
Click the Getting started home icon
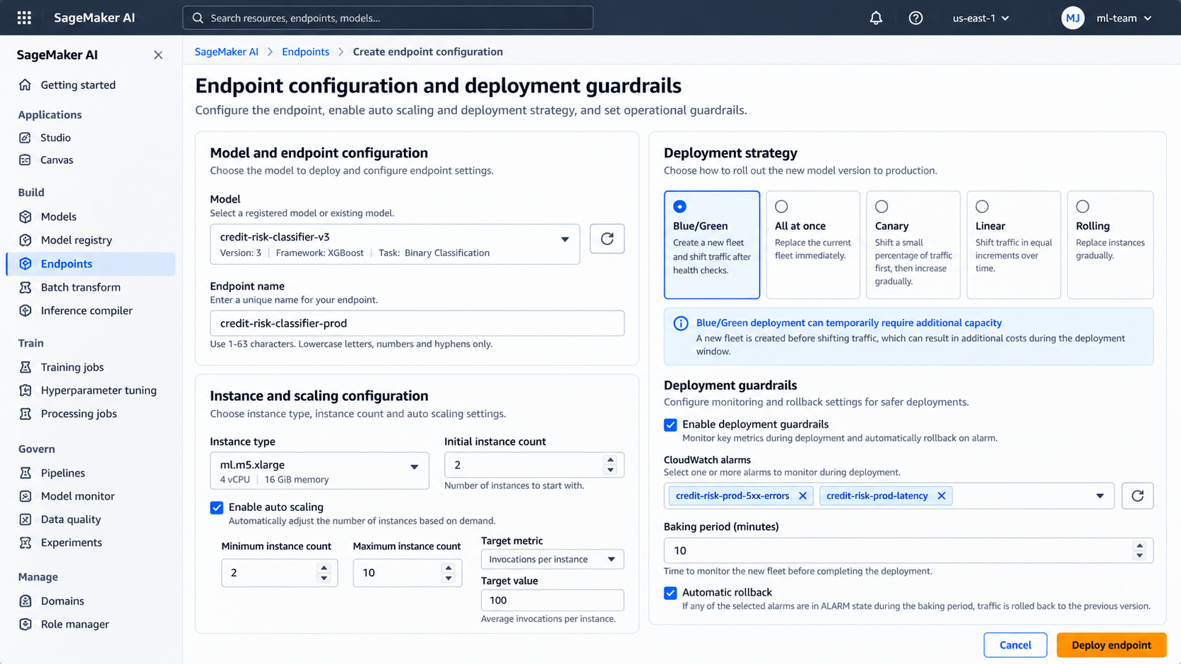[x=25, y=85]
